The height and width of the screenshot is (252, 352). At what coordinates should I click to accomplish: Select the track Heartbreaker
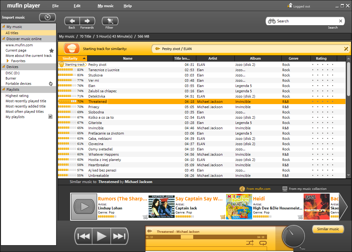tap(202, 165)
